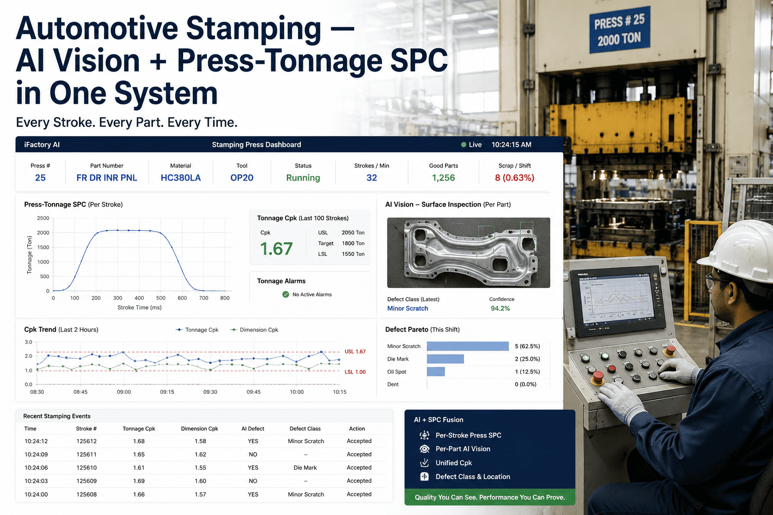Click the green Live status dot
This screenshot has height=515, width=773.
click(463, 145)
